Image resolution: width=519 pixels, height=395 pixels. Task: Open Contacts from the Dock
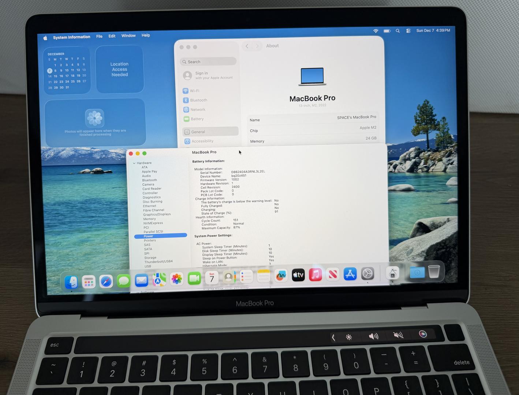pyautogui.click(x=229, y=277)
